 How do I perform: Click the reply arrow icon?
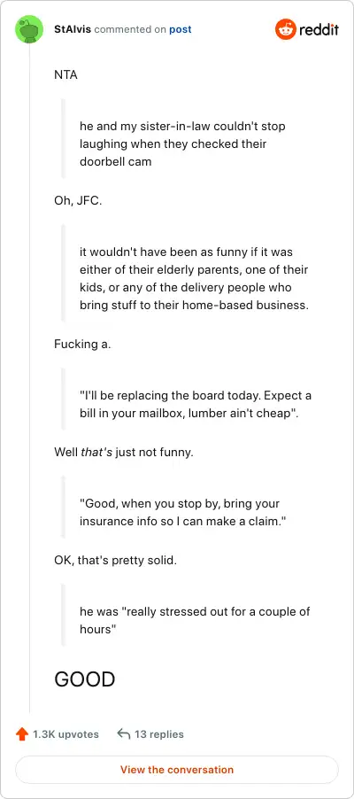click(x=123, y=733)
